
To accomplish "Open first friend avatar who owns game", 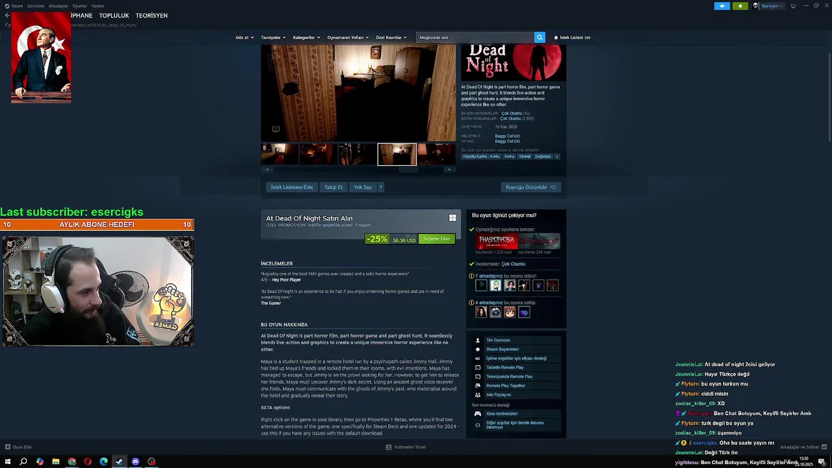I will (481, 313).
